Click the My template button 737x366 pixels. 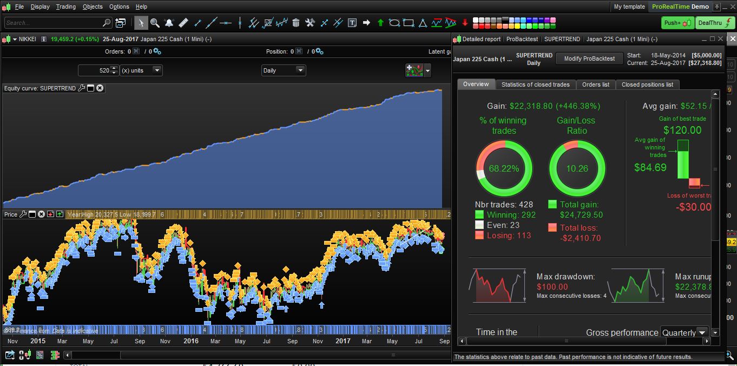(629, 6)
